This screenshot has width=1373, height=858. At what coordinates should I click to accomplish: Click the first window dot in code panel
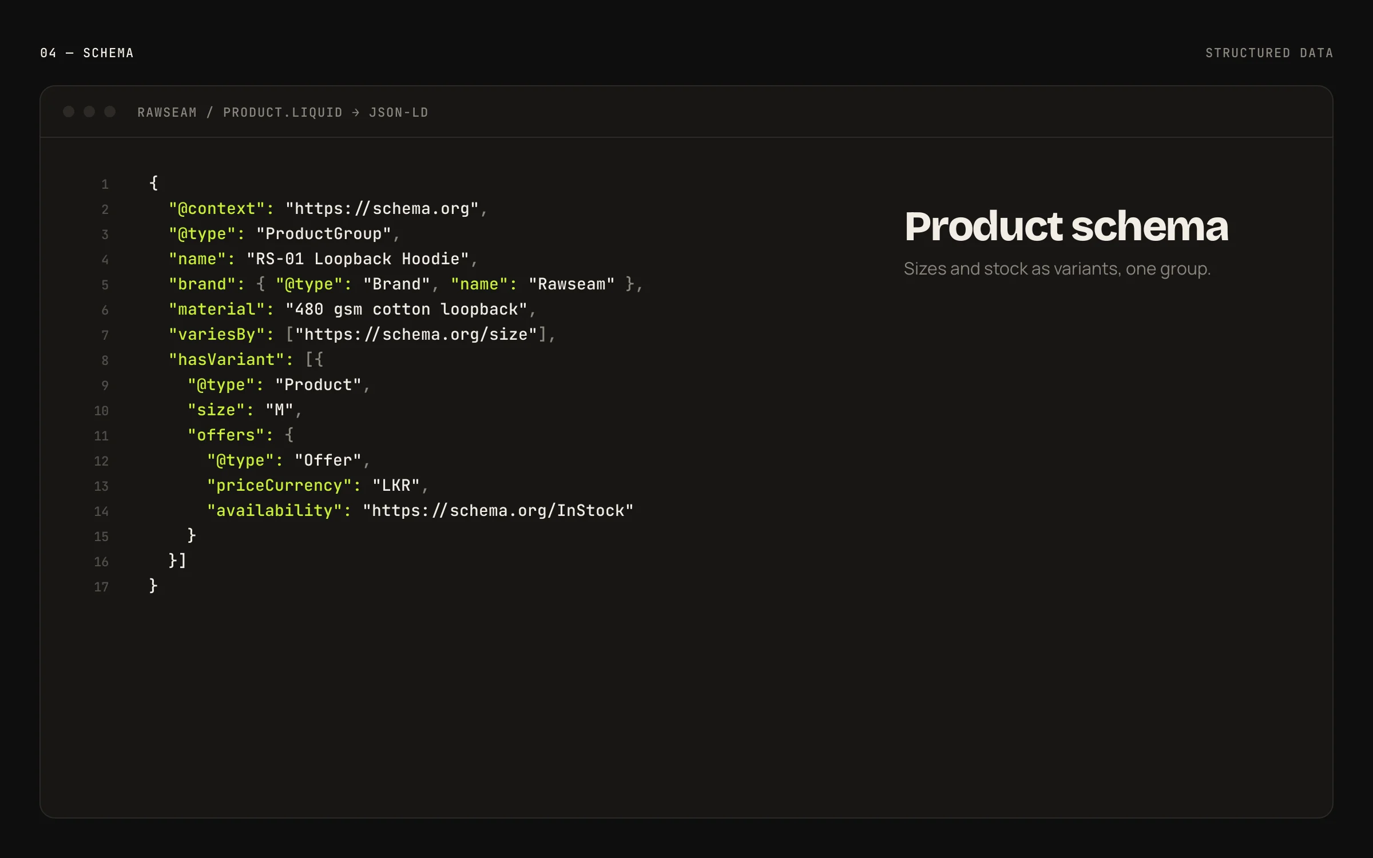coord(69,112)
